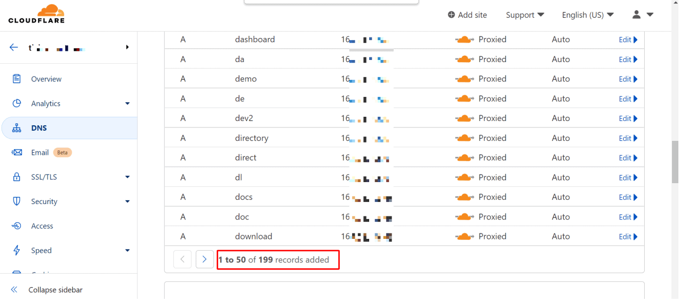This screenshot has width=680, height=301.
Task: Click the Proxied status in docs row
Action: pos(492,197)
